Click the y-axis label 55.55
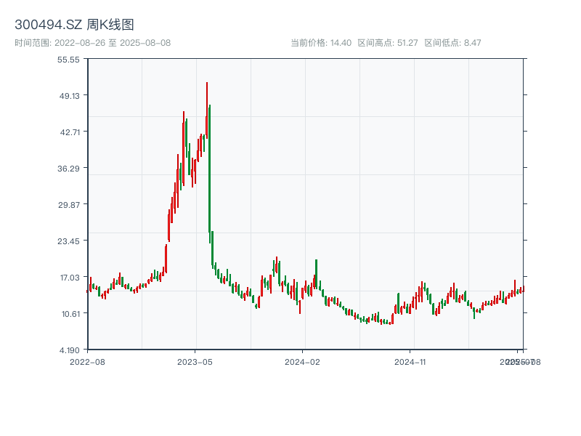Viewport: 581px width, 436px height. [x=68, y=60]
